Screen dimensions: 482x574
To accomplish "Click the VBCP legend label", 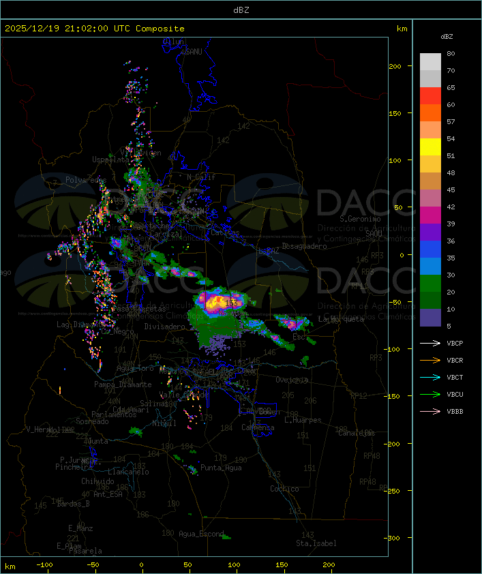I will point(455,344).
